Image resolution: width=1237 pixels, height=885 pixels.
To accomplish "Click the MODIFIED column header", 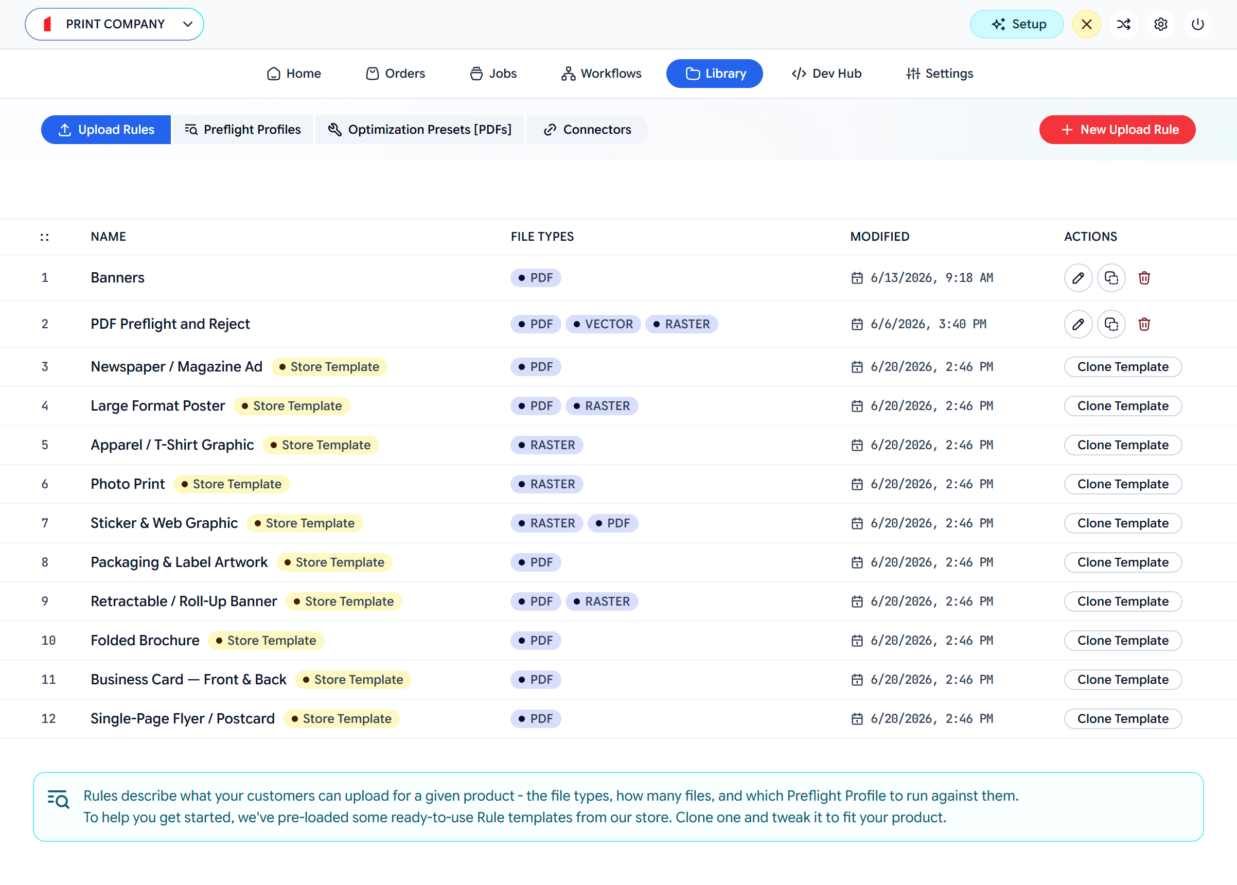I will 879,237.
